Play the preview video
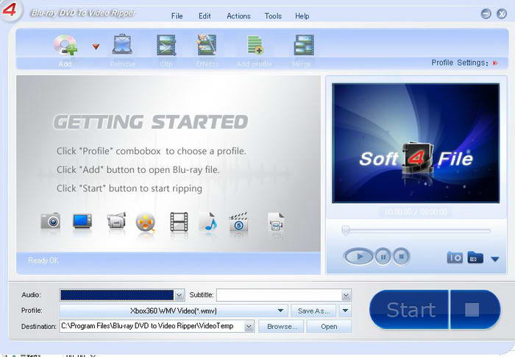 tap(359, 256)
